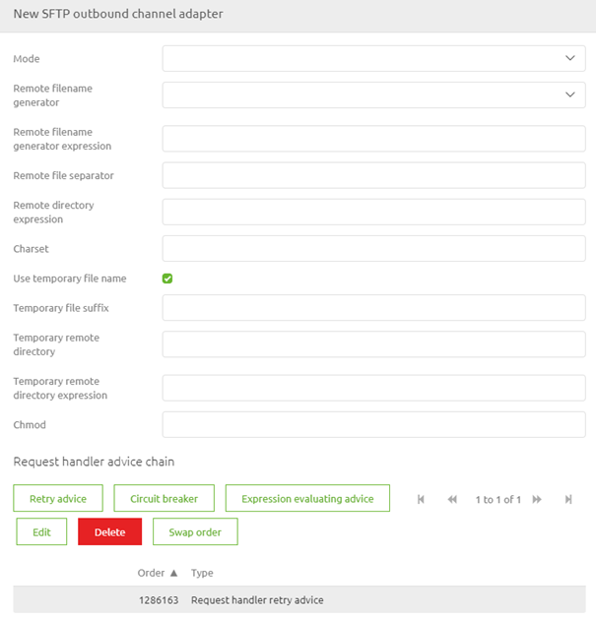Add Expression evaluating advice
Viewport: 596px width, 620px height.
307,498
